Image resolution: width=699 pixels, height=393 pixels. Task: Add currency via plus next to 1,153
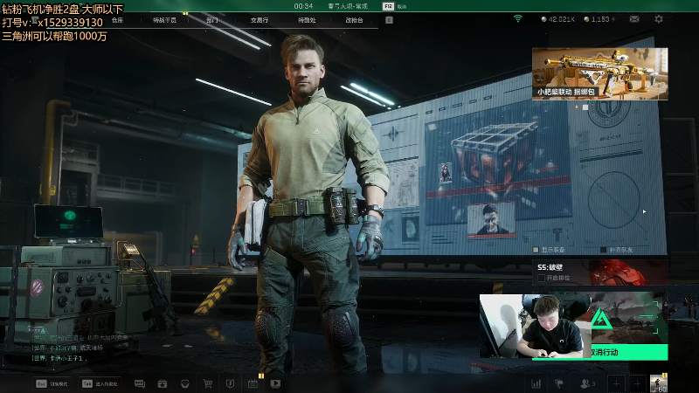tap(614, 19)
